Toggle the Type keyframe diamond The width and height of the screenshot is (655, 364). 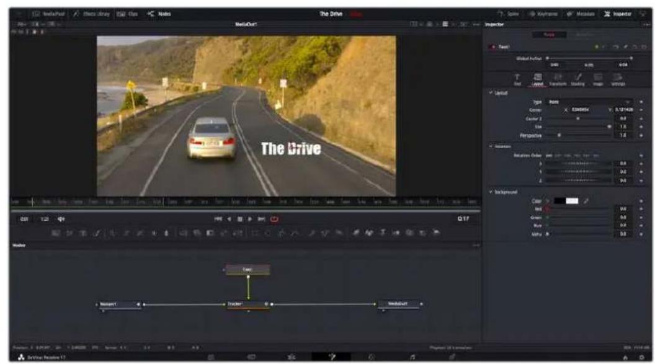click(641, 102)
